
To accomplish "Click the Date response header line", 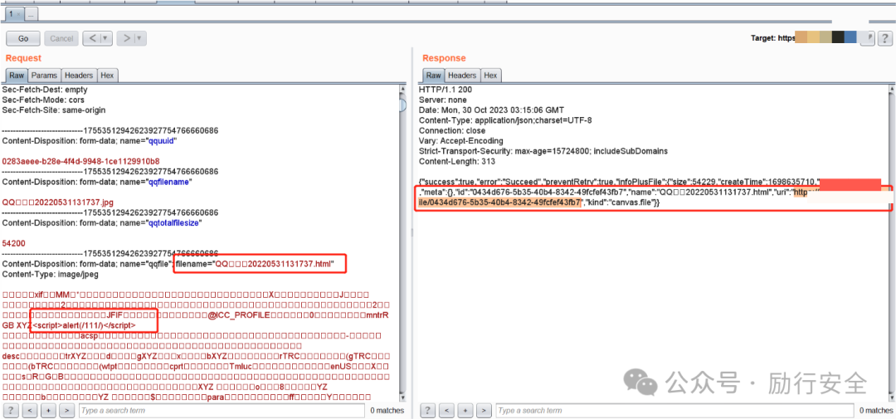I will click(491, 110).
